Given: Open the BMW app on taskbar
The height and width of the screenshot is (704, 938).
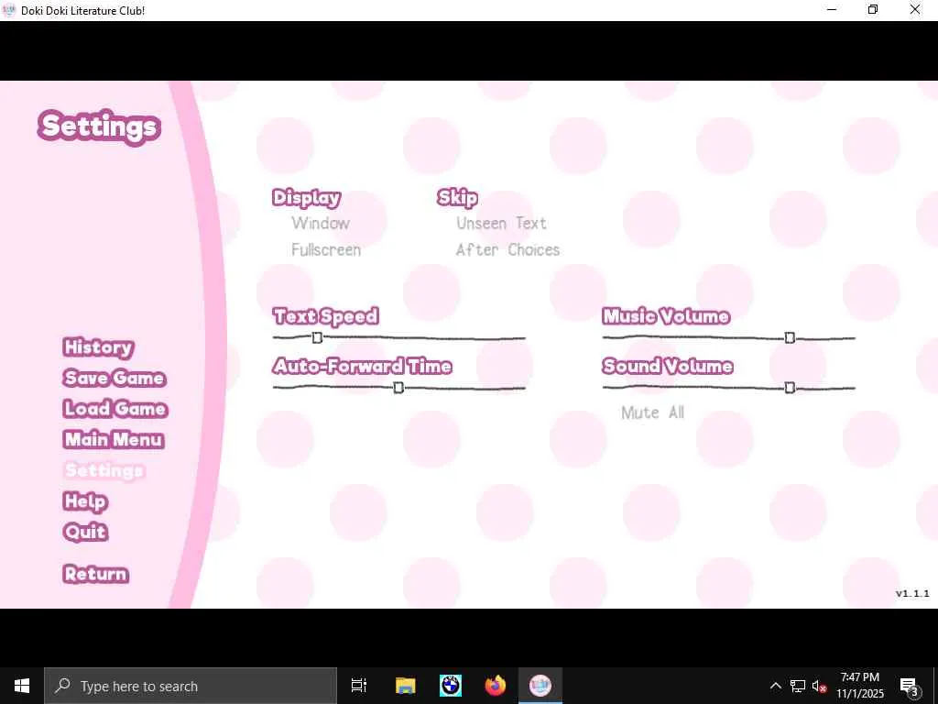Looking at the screenshot, I should tap(451, 686).
